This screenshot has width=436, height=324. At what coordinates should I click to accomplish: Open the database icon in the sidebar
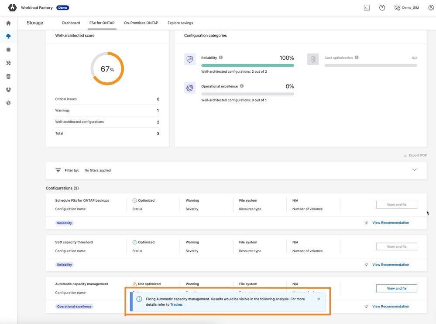tap(8, 77)
